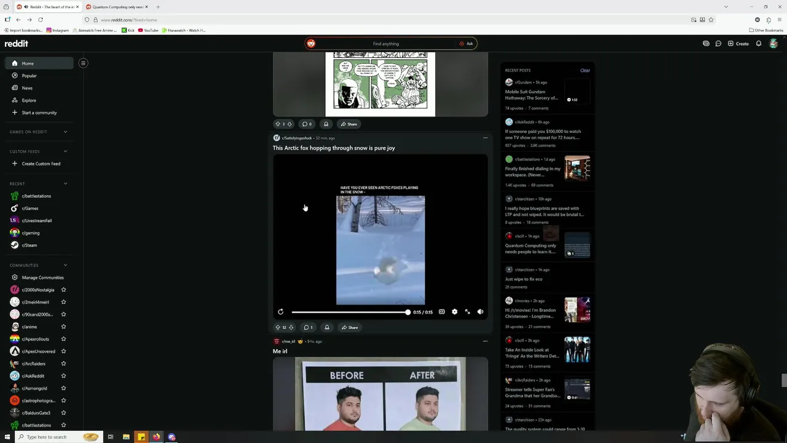This screenshot has height=443, width=787.
Task: Collapse the Recent section
Action: click(x=65, y=183)
